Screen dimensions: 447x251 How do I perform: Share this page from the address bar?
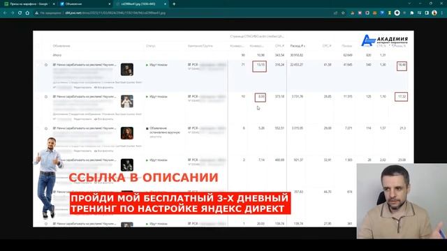(x=335, y=13)
